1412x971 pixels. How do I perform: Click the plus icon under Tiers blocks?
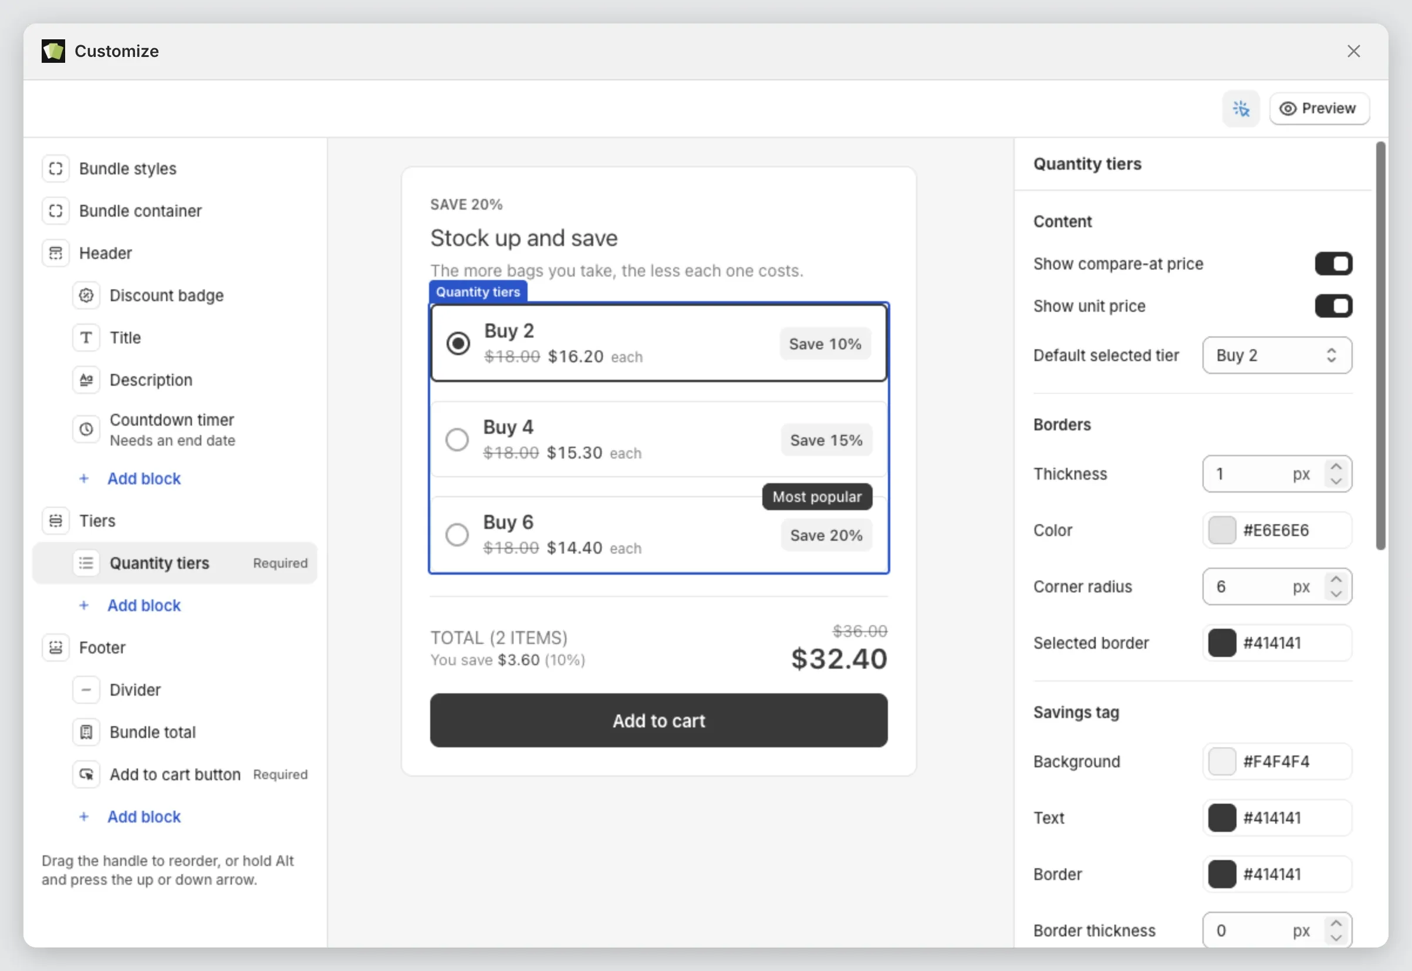click(84, 605)
